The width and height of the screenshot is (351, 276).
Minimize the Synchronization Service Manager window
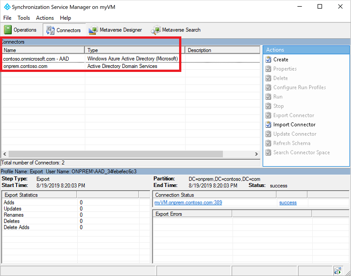299,6
